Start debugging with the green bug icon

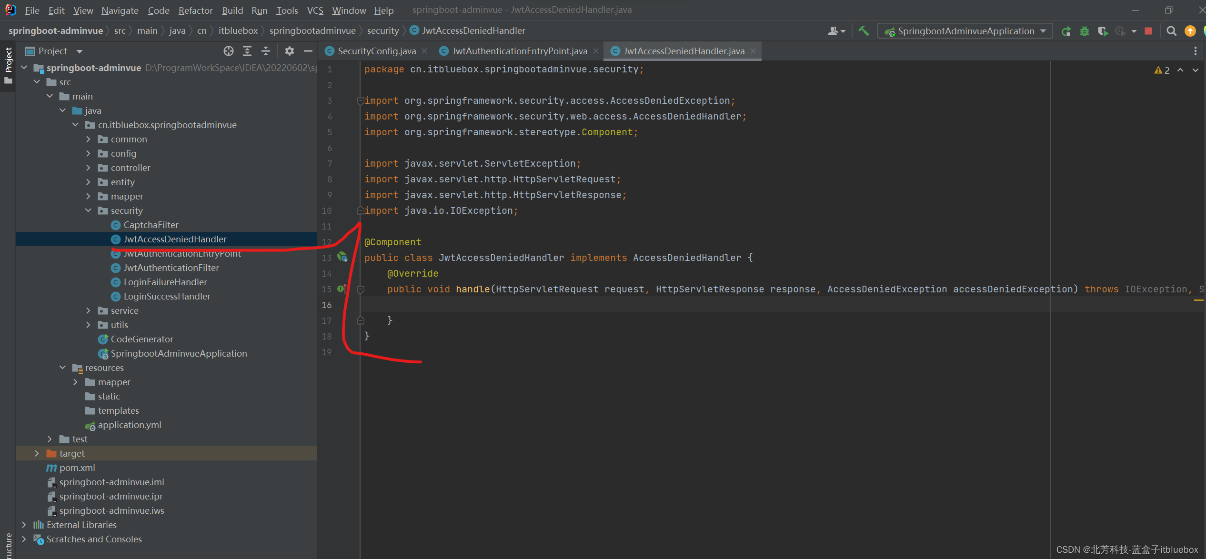(x=1085, y=31)
